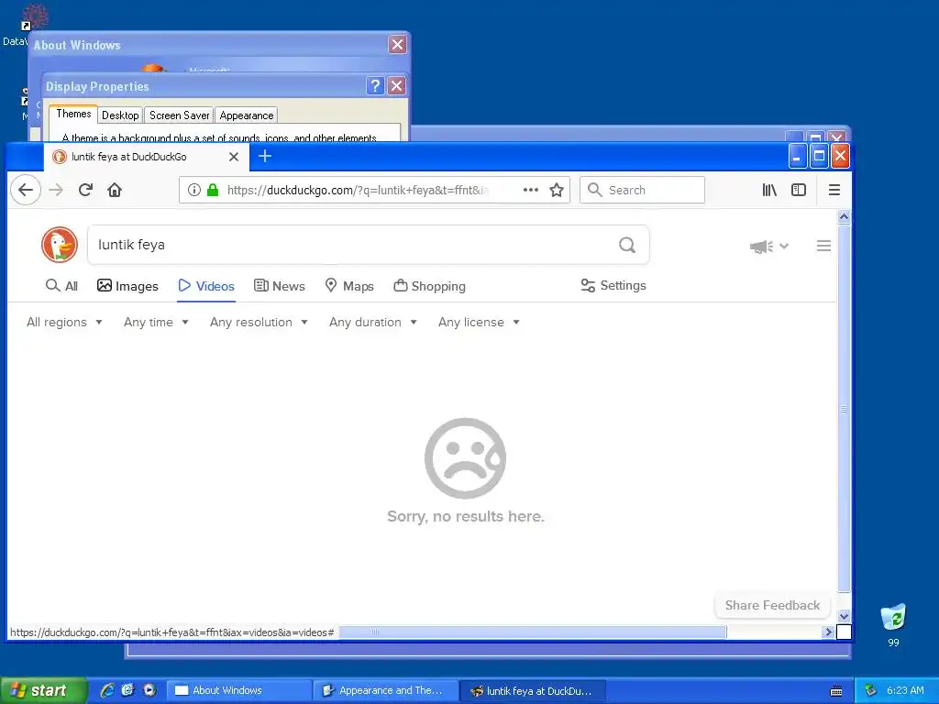The height and width of the screenshot is (704, 939).
Task: Click the Firefox forward arrow
Action: point(56,190)
